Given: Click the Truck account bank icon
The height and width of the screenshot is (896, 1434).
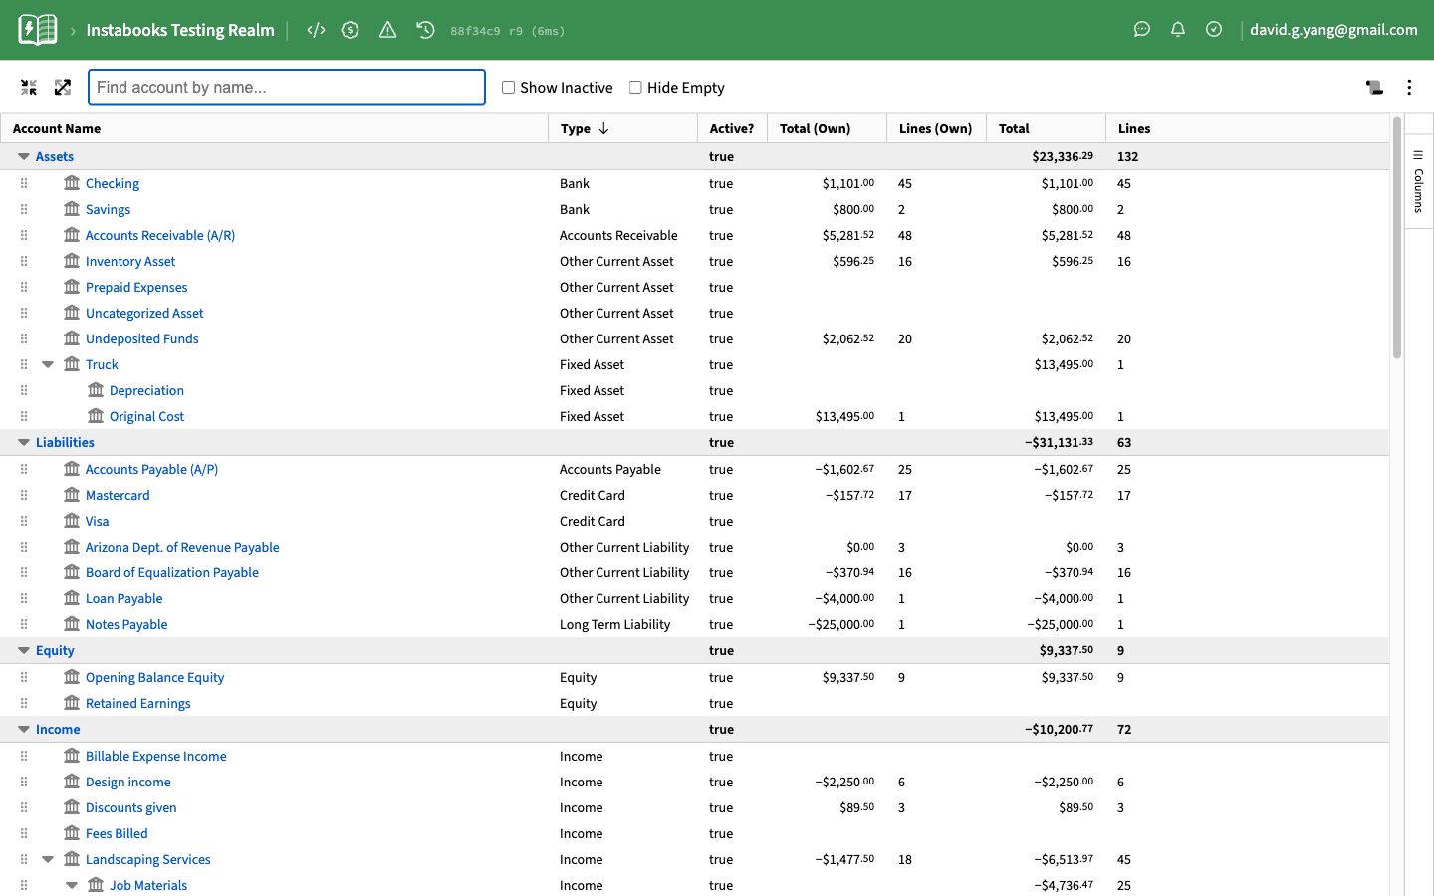Looking at the screenshot, I should click(x=72, y=364).
